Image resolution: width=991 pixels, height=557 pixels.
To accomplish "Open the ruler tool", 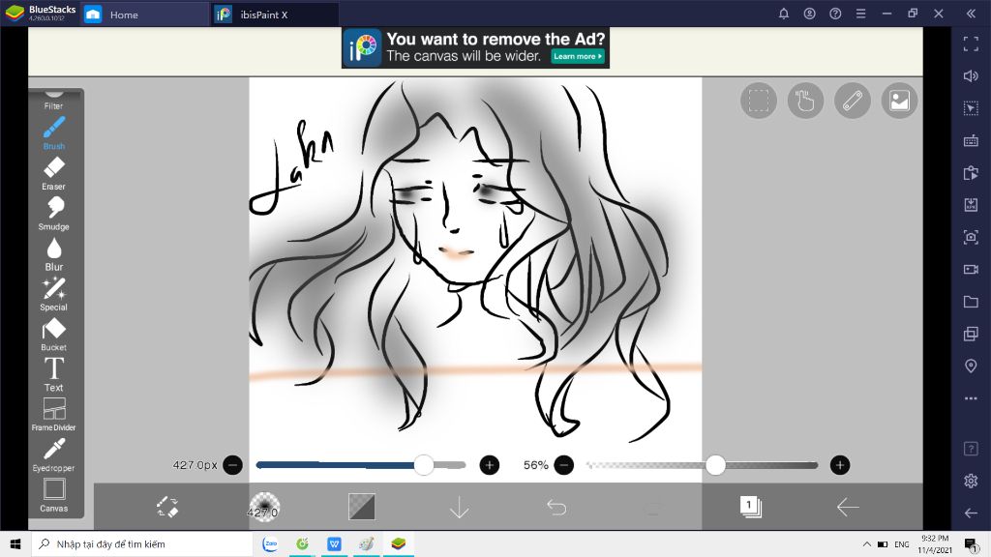I will (x=853, y=101).
